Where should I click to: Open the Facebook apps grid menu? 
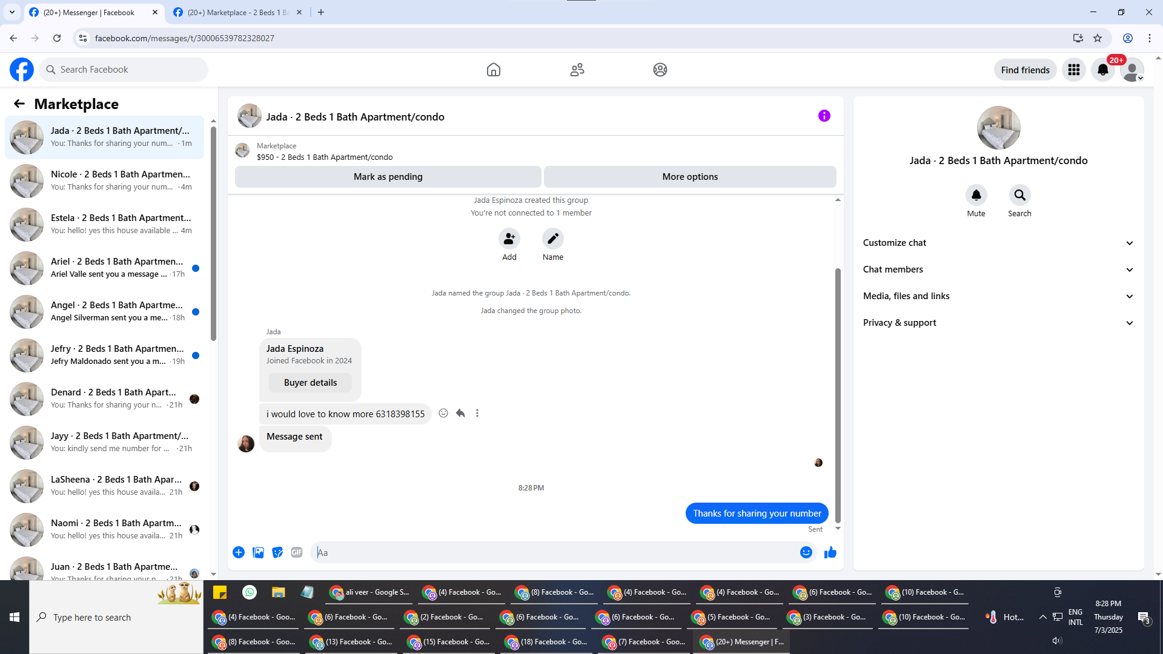[x=1073, y=70]
